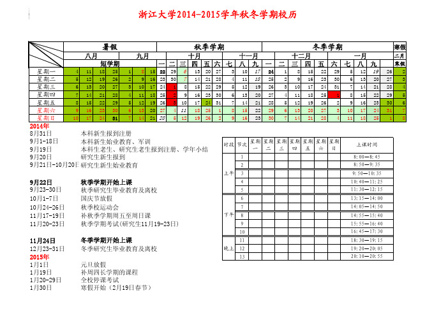Click the time slot 20:10—20:55
The height and width of the screenshot is (316, 448).
367,256
